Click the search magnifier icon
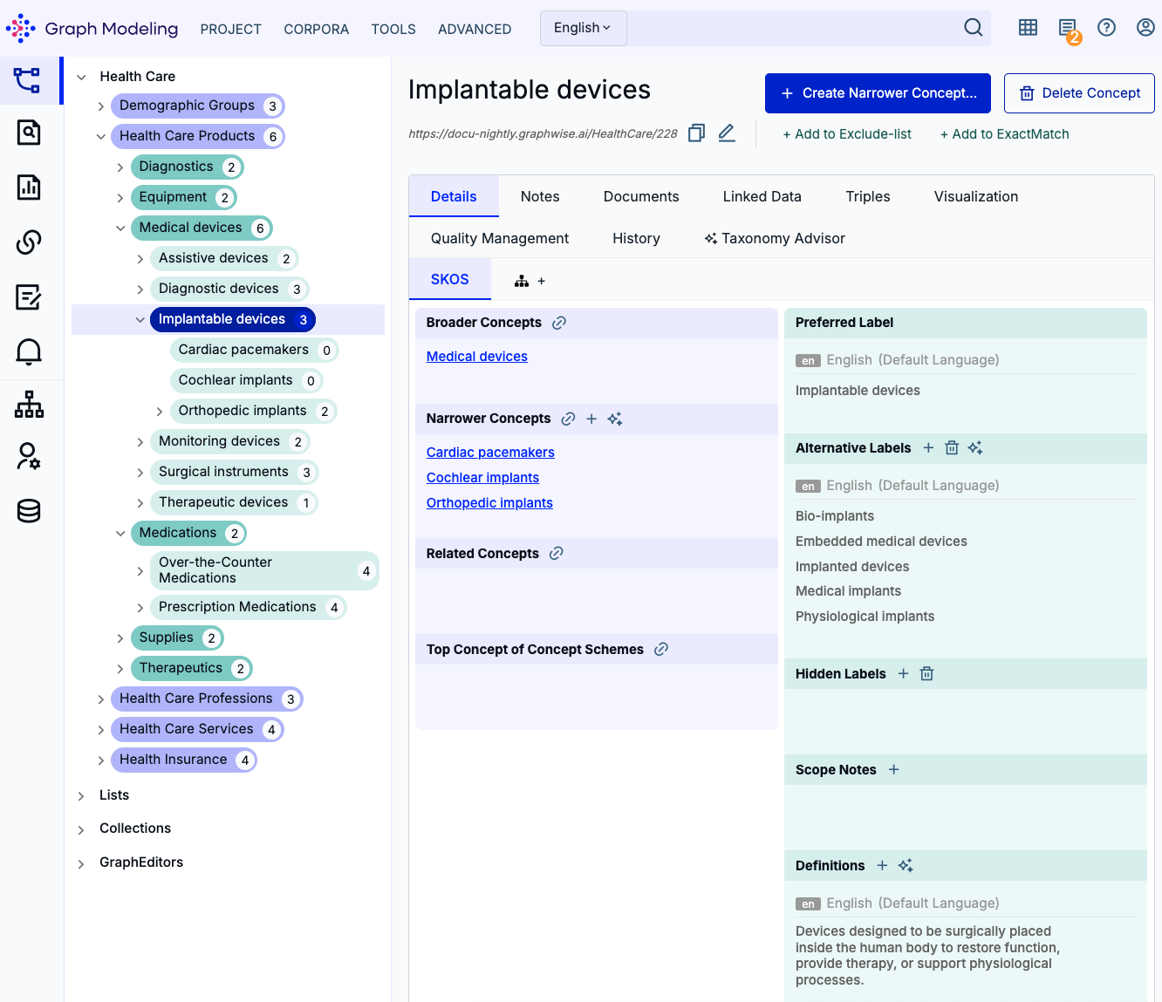Screen dimensions: 1162x1002 973,28
